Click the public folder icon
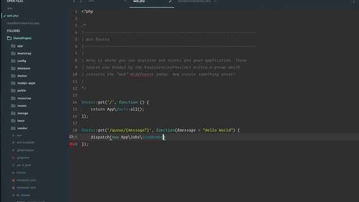This screenshot has height=202, width=359. 13,91
